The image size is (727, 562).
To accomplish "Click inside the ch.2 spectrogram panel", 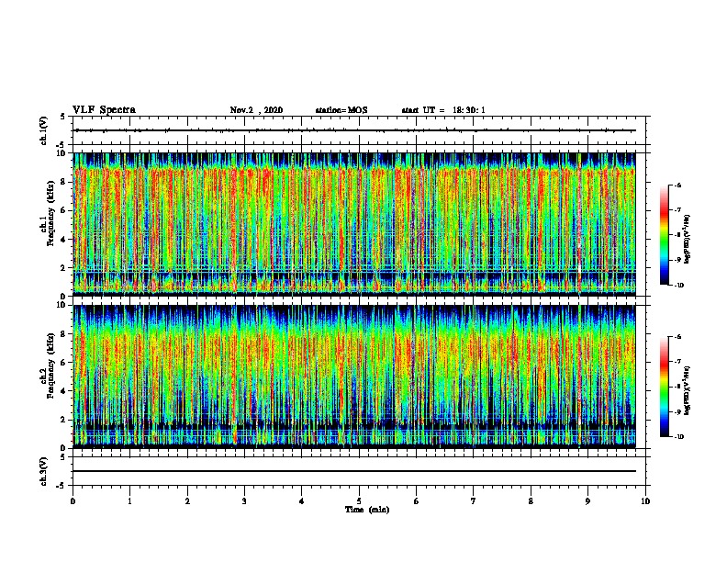I will pos(354,377).
